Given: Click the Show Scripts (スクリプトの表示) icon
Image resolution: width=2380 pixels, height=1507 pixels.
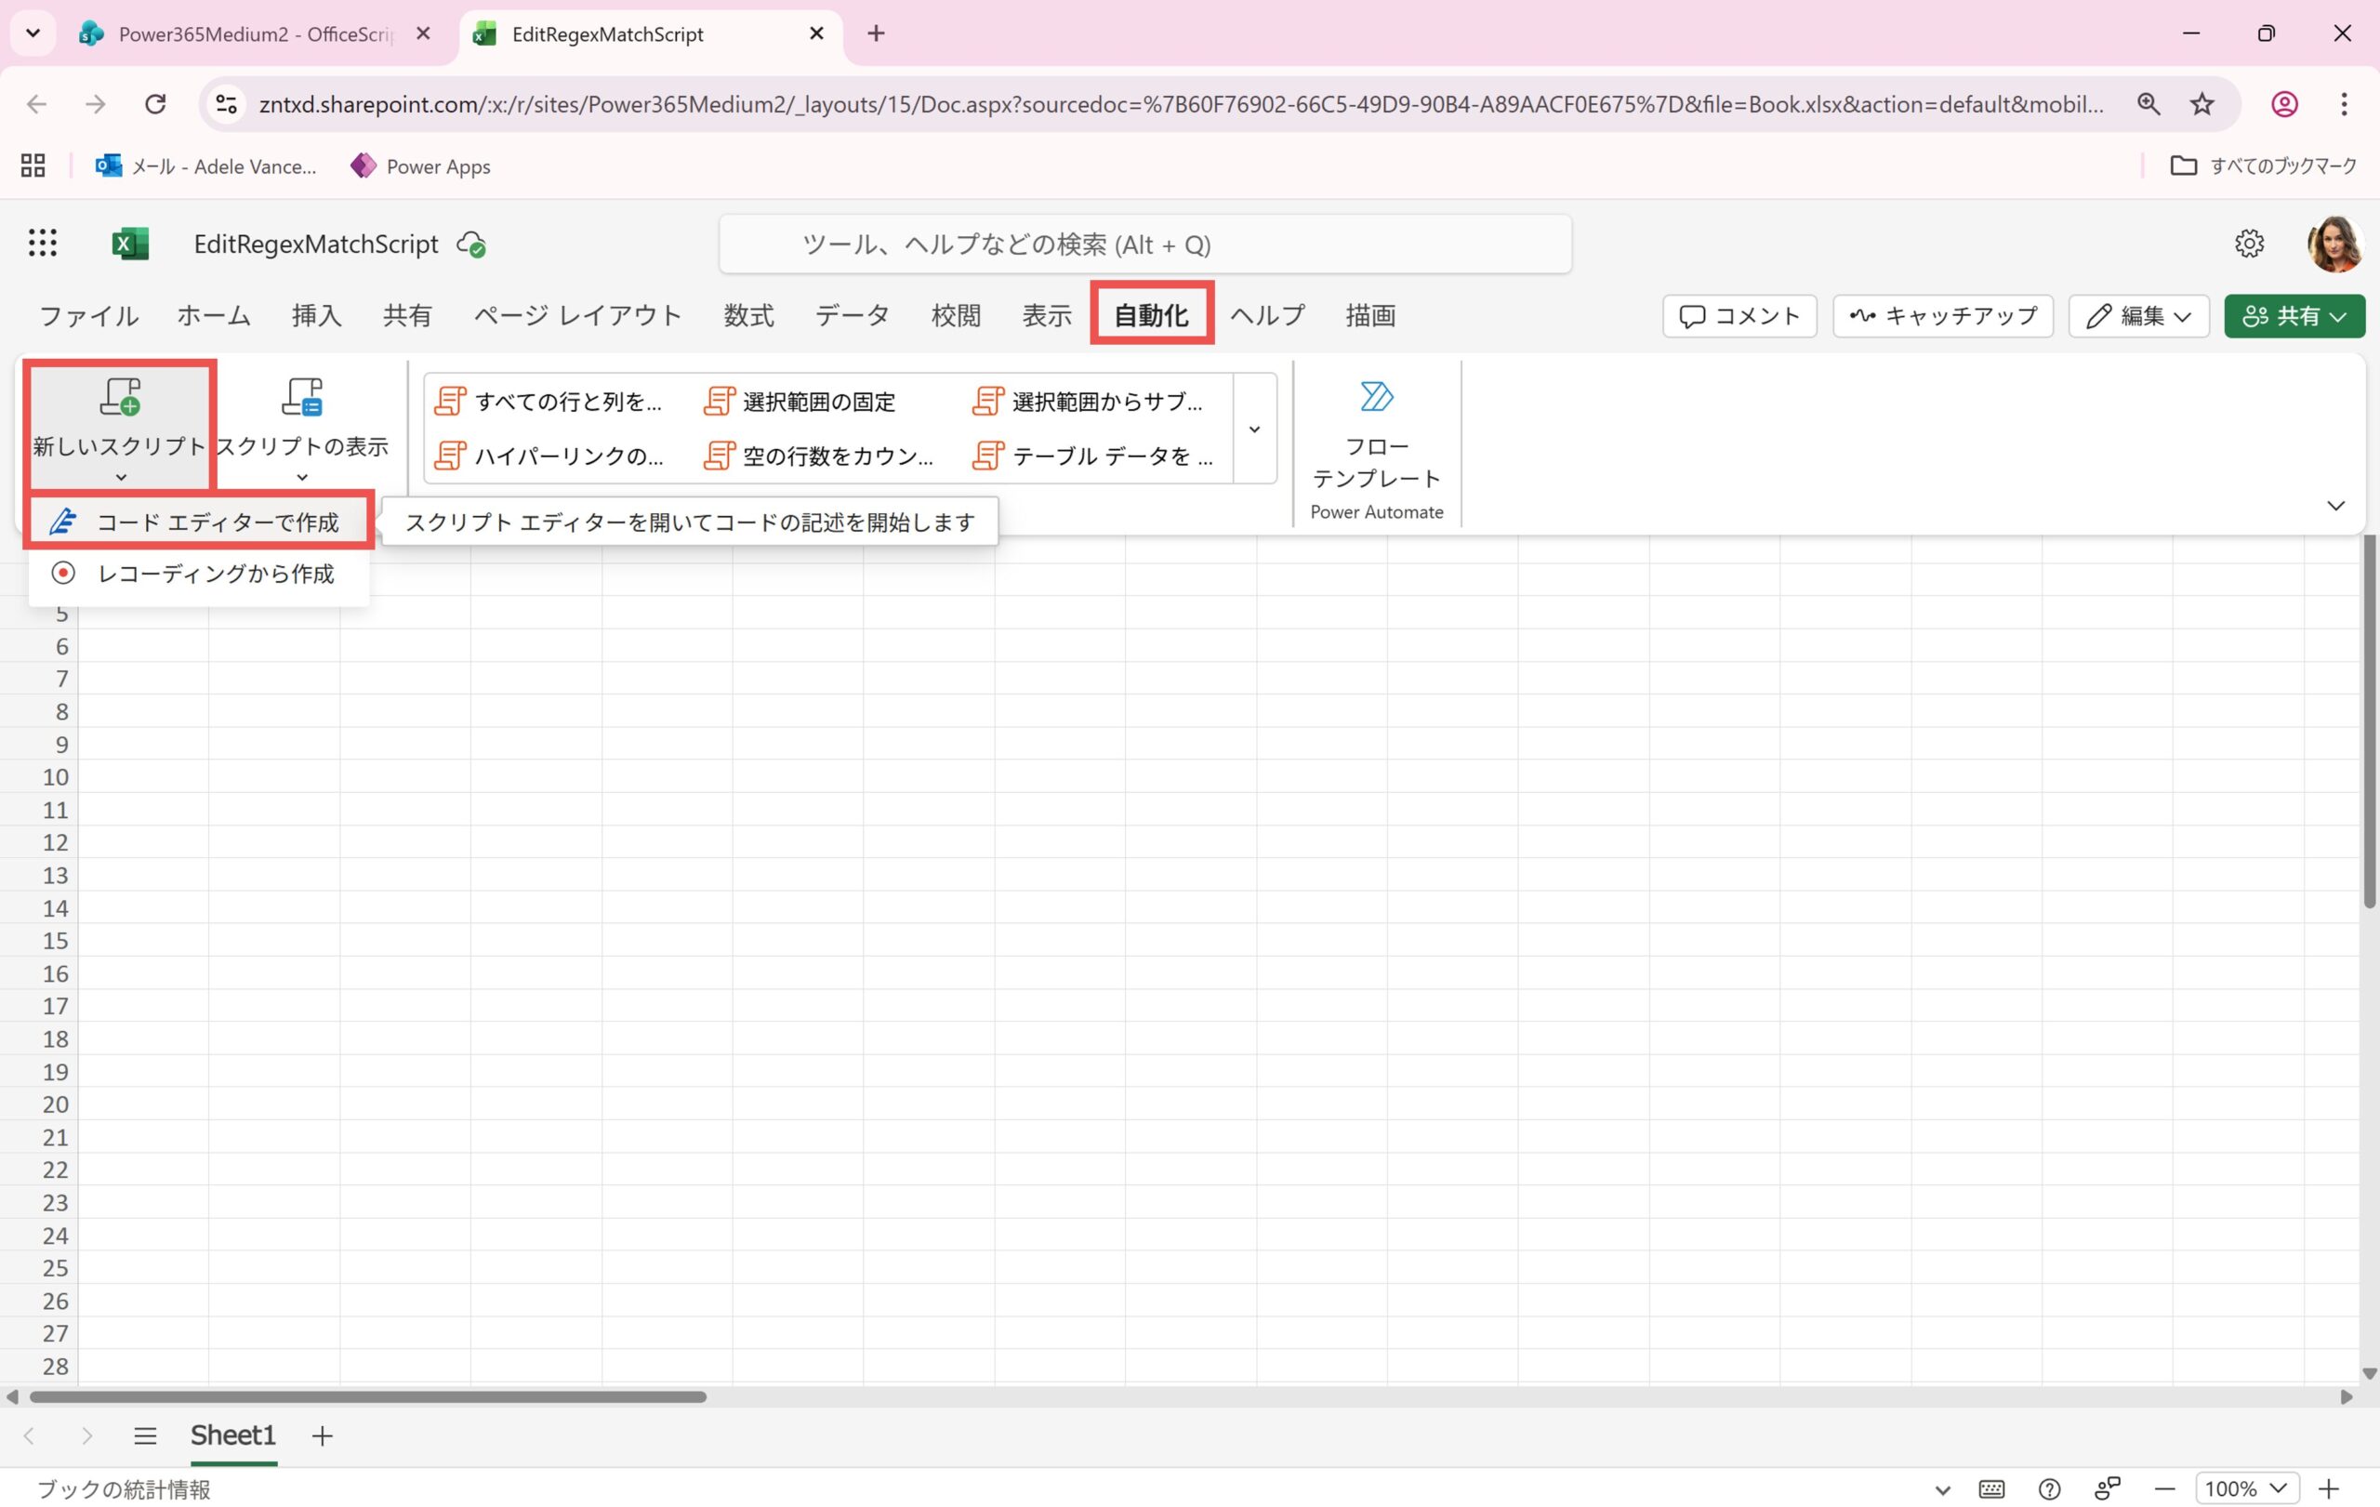Looking at the screenshot, I should 301,397.
